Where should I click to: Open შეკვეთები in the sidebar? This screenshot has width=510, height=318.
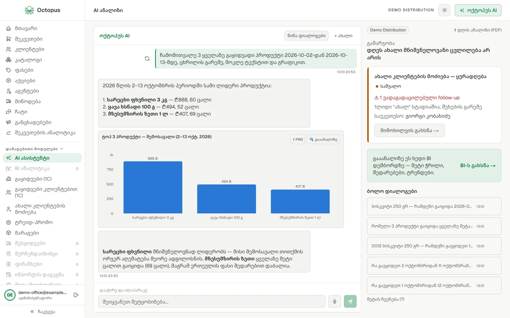28,39
